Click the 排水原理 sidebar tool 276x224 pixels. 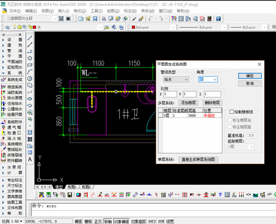pyautogui.click(x=14, y=98)
